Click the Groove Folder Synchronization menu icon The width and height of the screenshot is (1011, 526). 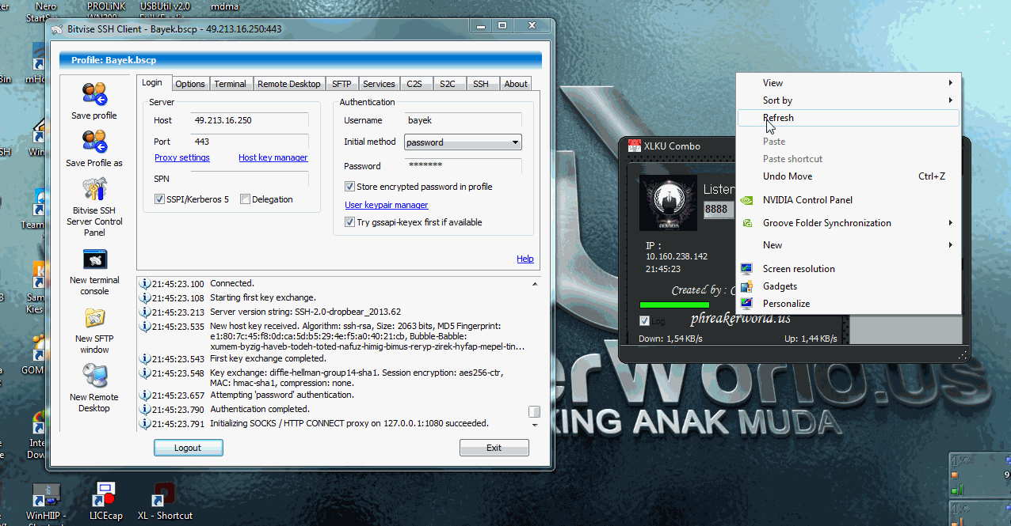coord(746,223)
